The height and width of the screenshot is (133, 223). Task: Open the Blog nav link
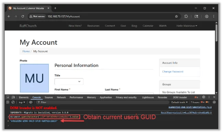point(134,26)
